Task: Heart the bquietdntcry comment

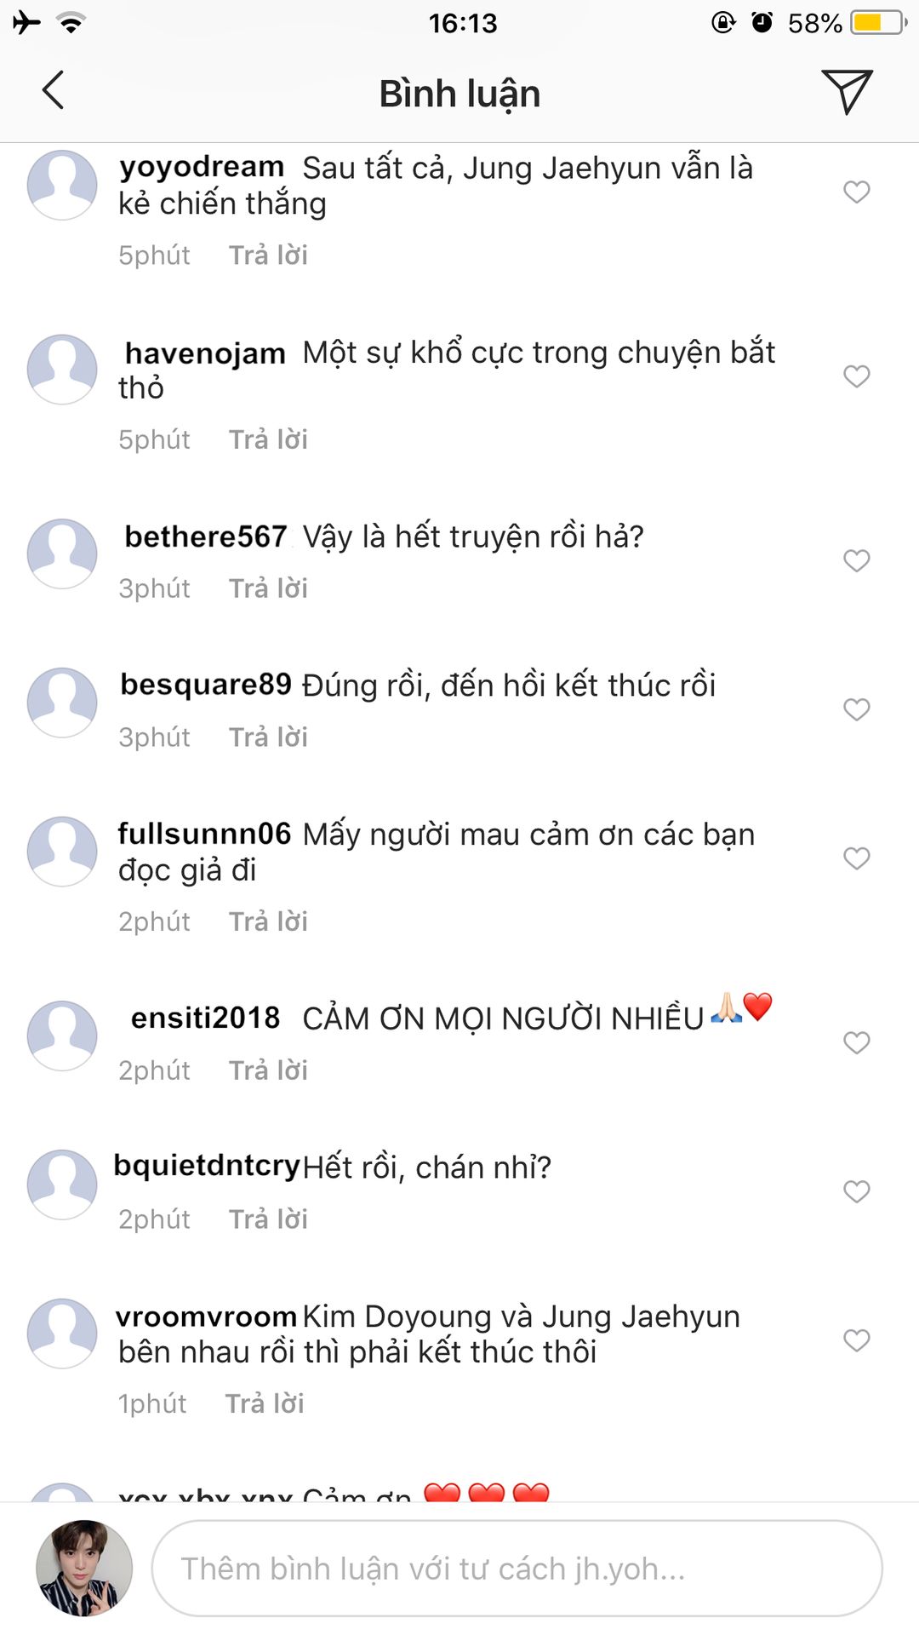Action: point(856,1191)
